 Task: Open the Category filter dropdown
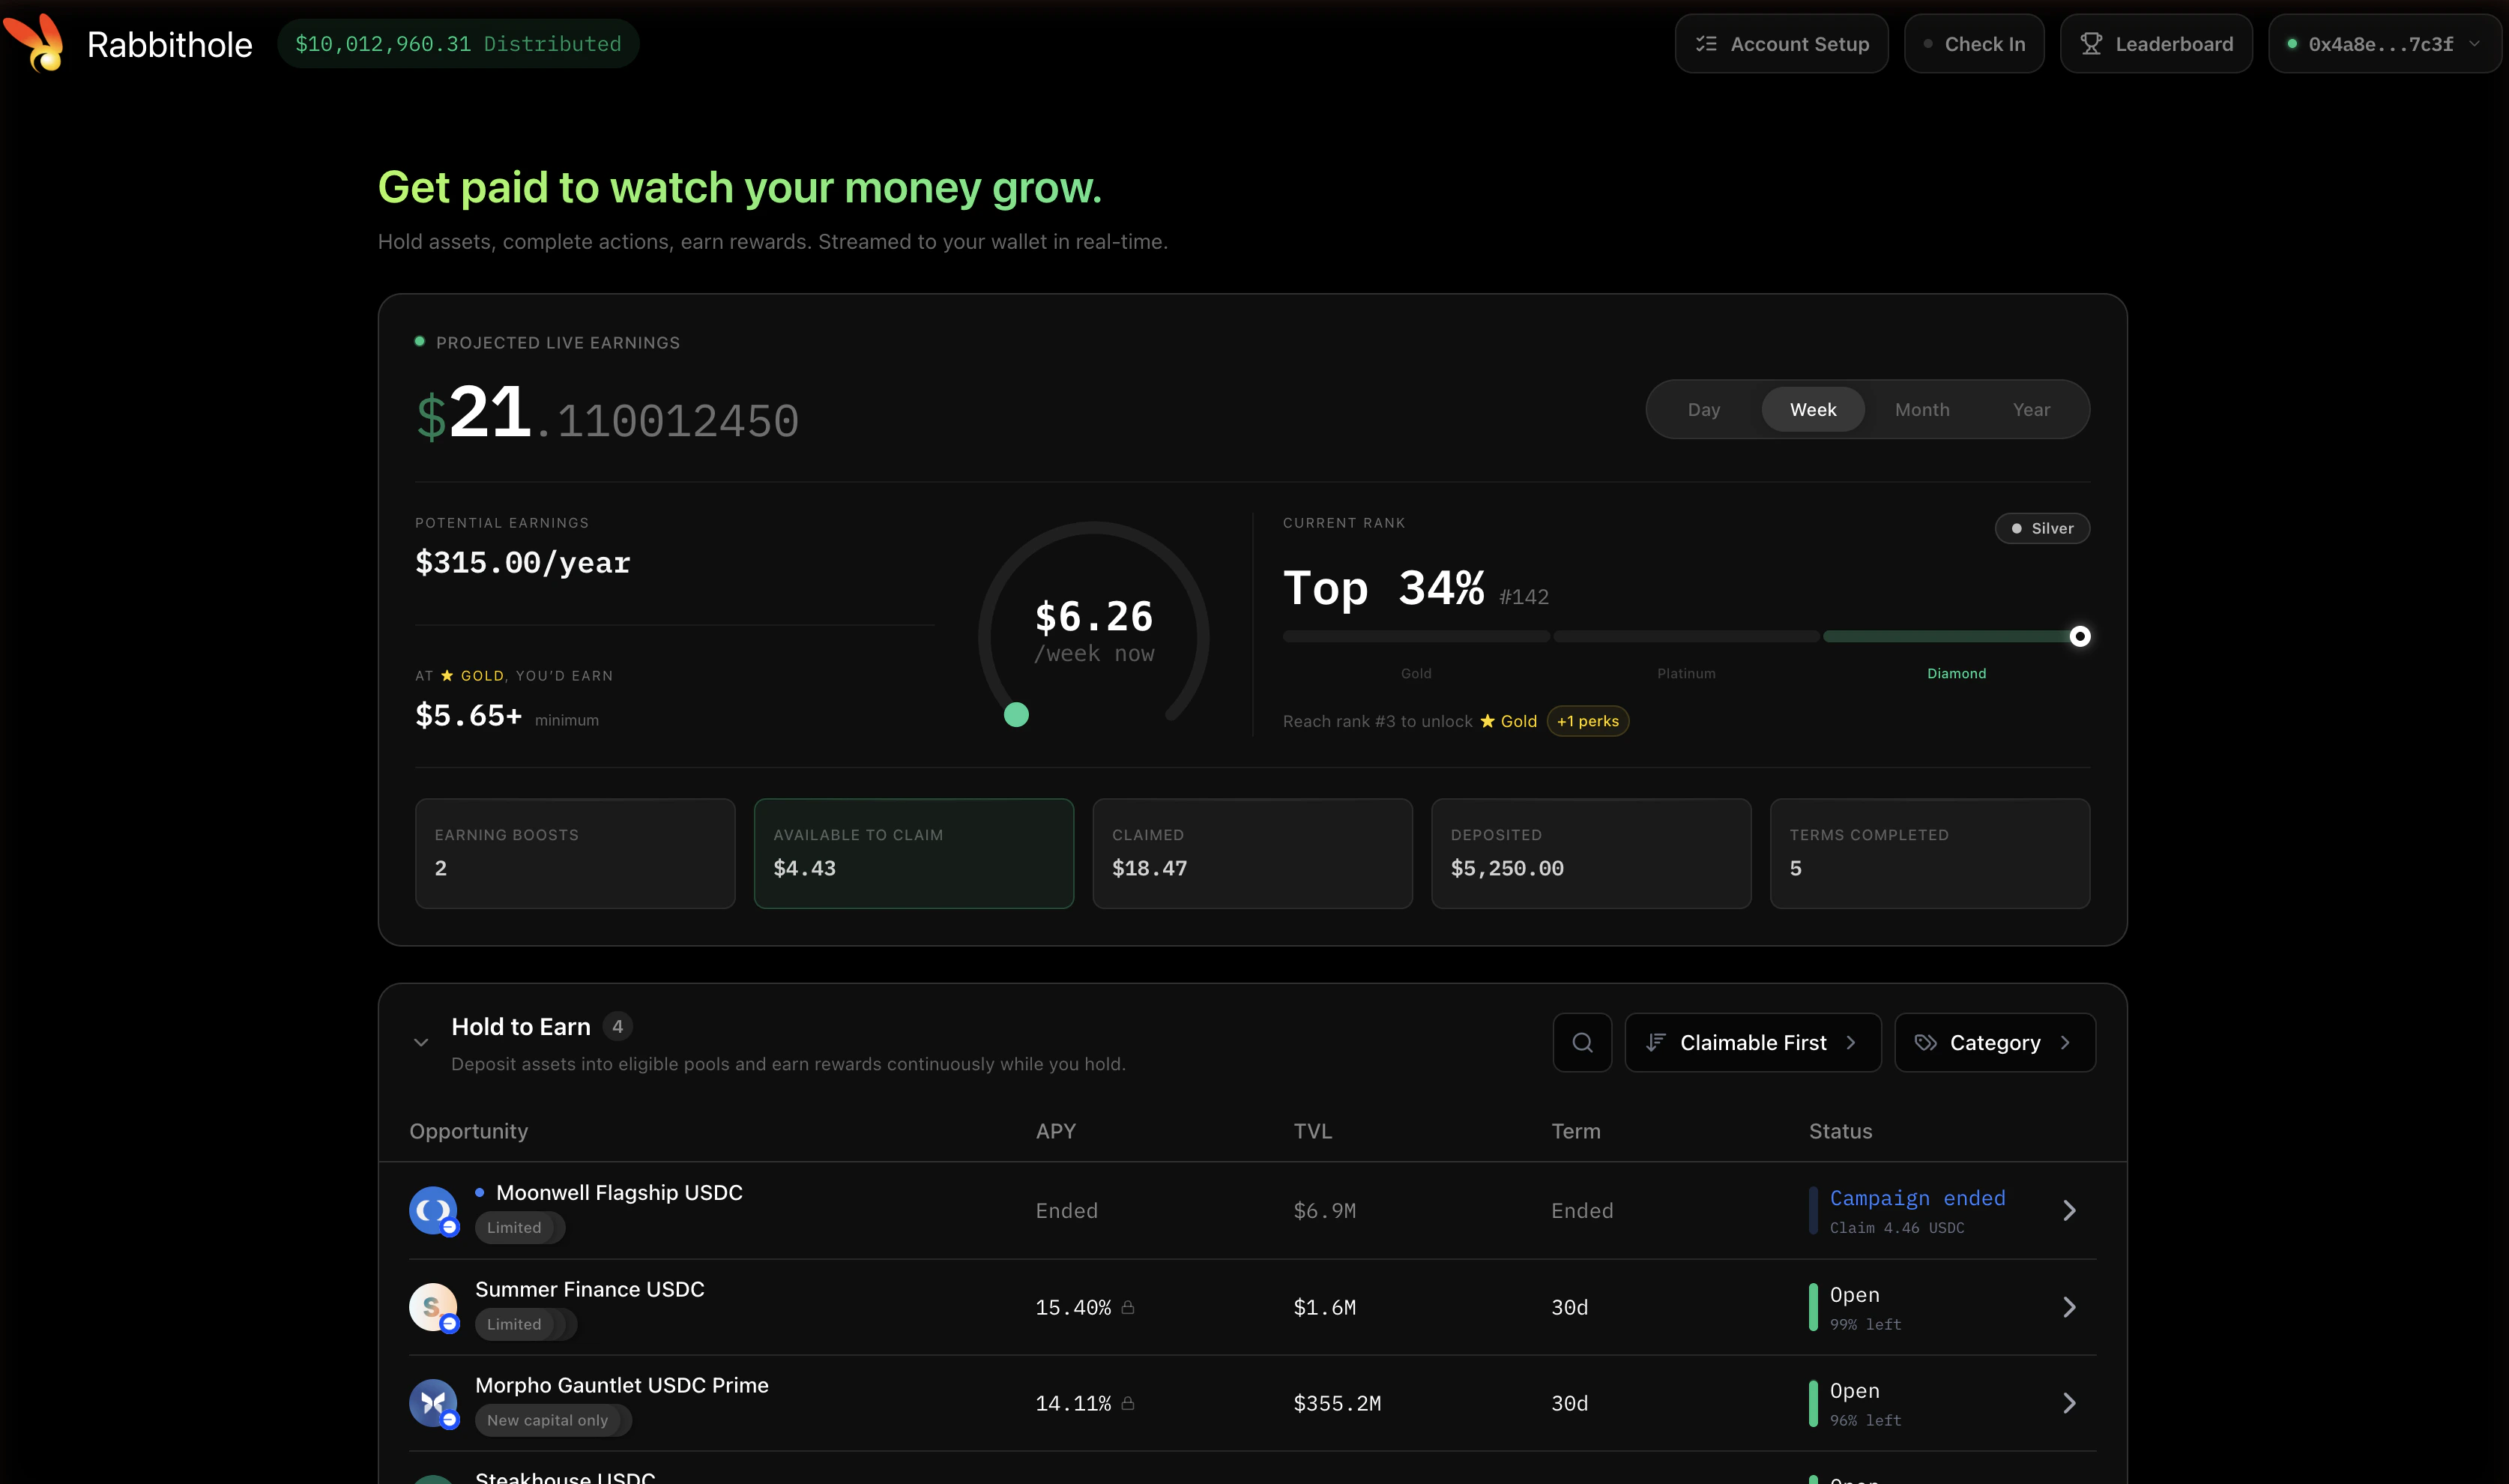point(1995,1042)
